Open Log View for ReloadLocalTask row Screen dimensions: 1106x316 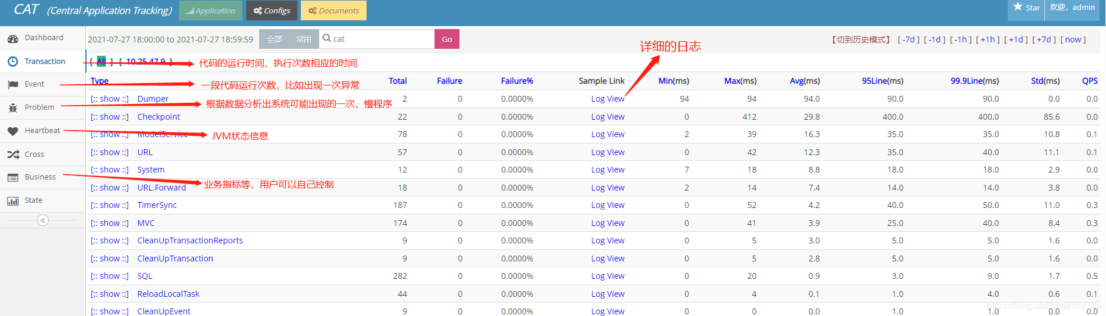608,294
